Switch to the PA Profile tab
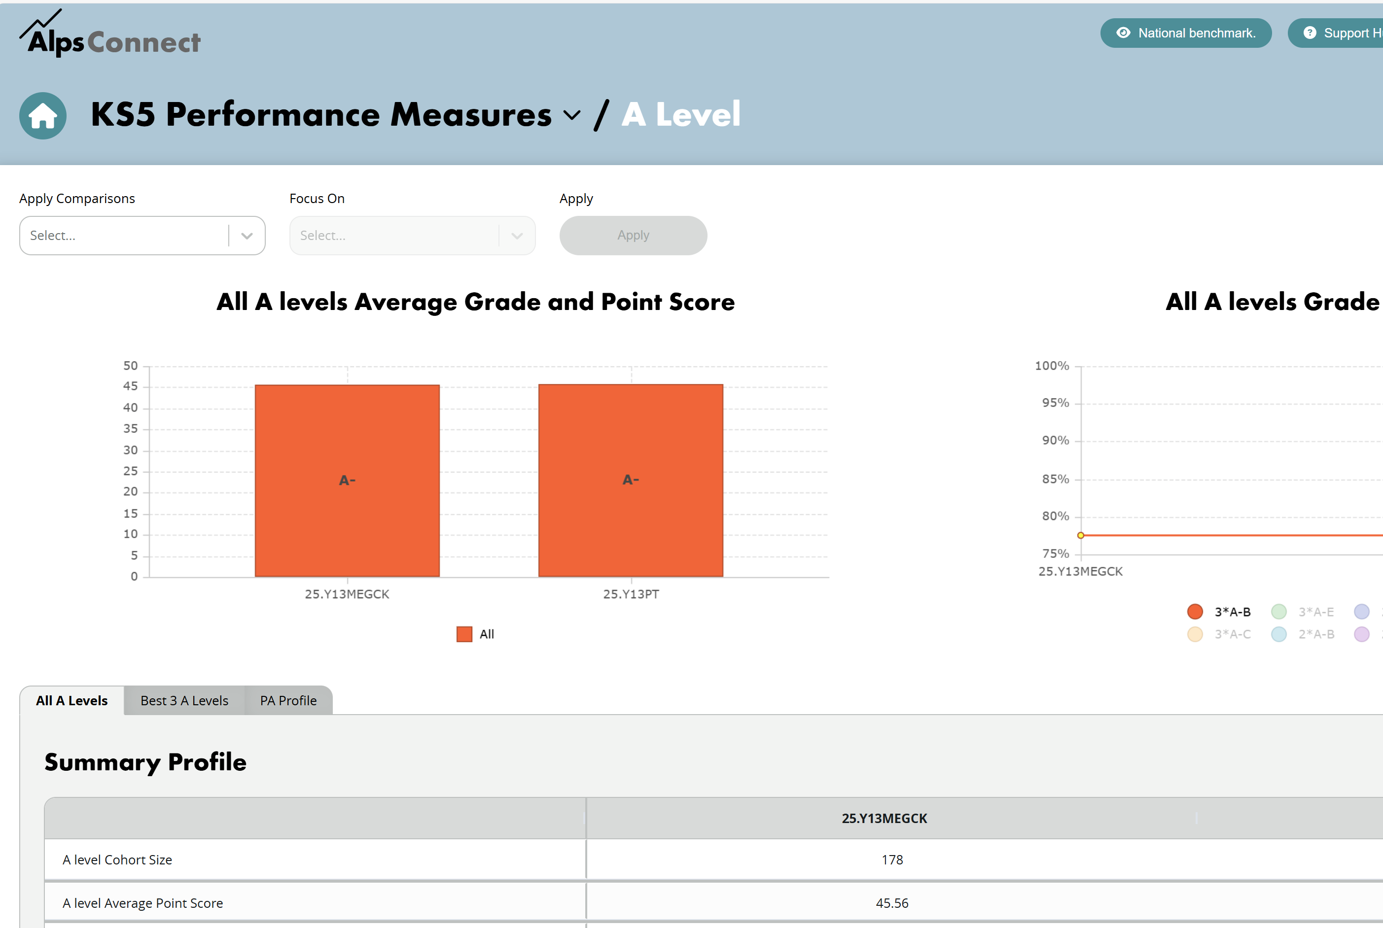Viewport: 1383px width, 928px height. (x=288, y=701)
